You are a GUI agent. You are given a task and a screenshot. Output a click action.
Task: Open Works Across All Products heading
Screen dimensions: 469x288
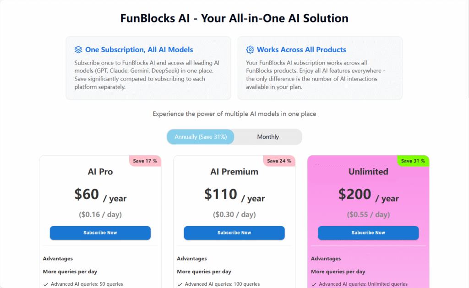(301, 49)
